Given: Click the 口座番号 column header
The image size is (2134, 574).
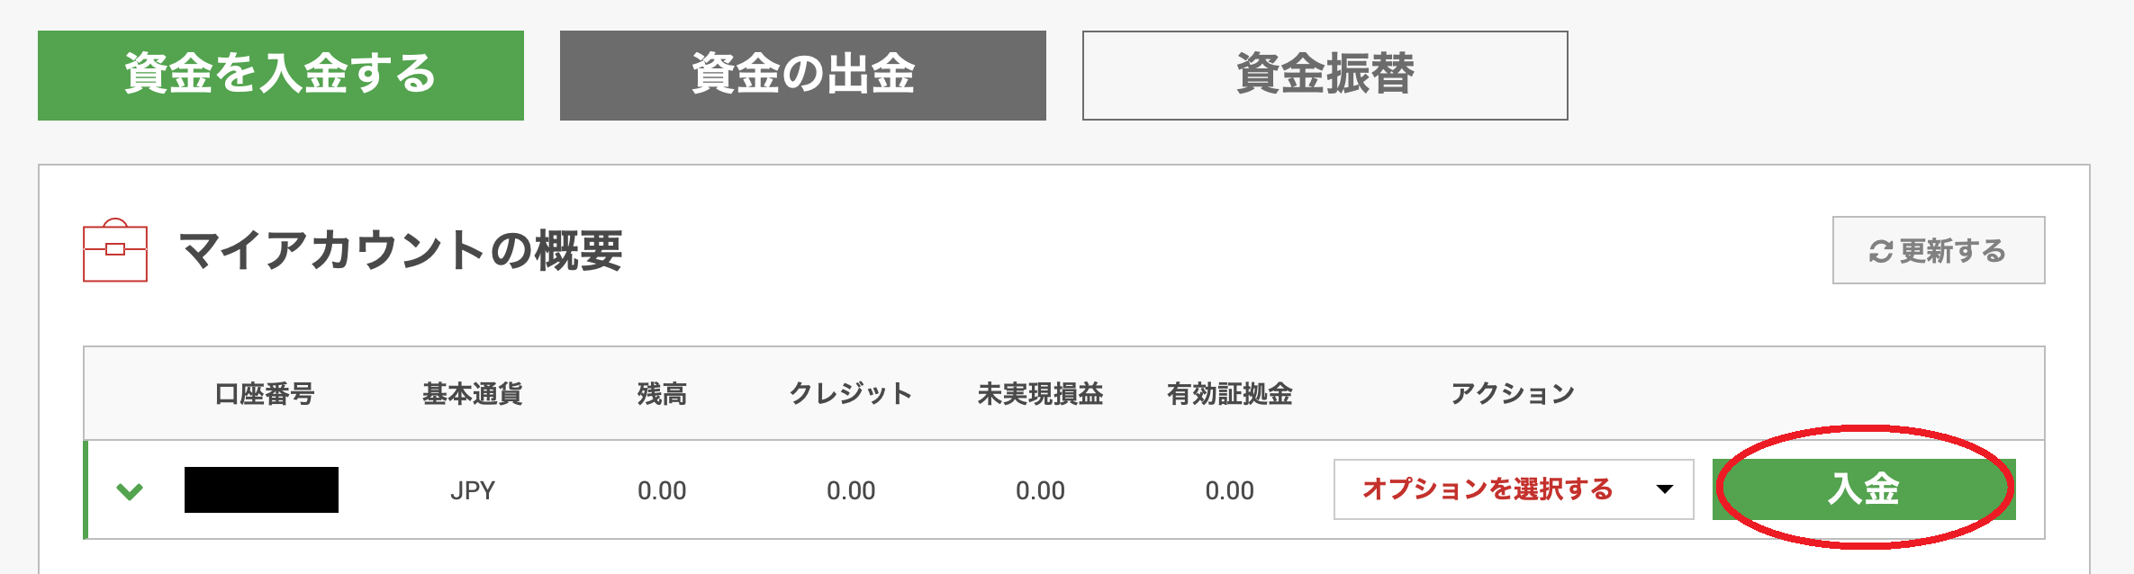Looking at the screenshot, I should click(x=264, y=394).
